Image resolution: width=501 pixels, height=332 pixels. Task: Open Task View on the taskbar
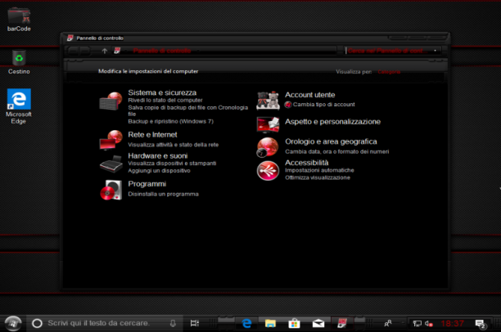(195, 323)
